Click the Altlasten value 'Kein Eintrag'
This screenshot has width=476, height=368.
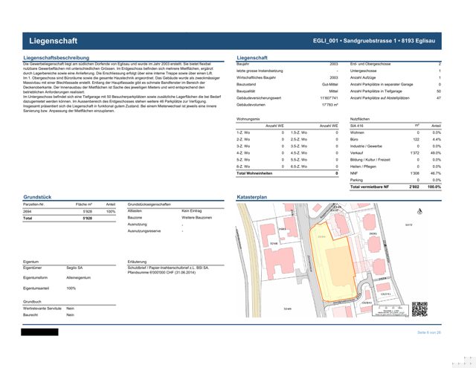[192, 211]
